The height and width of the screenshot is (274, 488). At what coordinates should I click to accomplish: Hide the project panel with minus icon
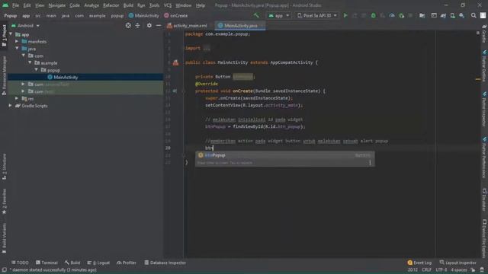(159, 25)
